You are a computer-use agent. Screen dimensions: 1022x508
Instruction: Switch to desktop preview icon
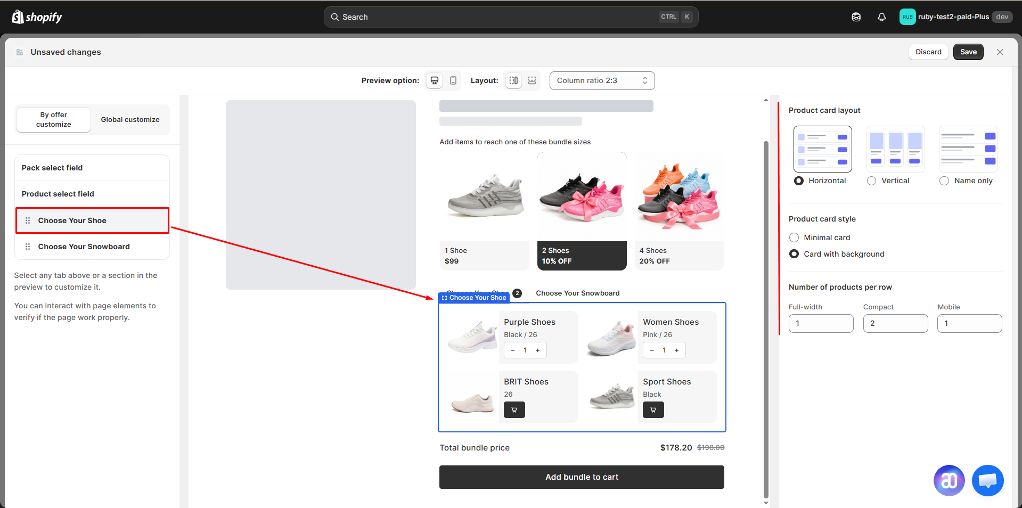435,80
